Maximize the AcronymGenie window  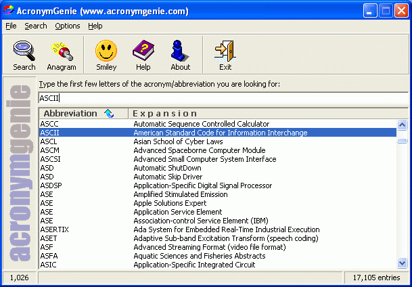386,12
